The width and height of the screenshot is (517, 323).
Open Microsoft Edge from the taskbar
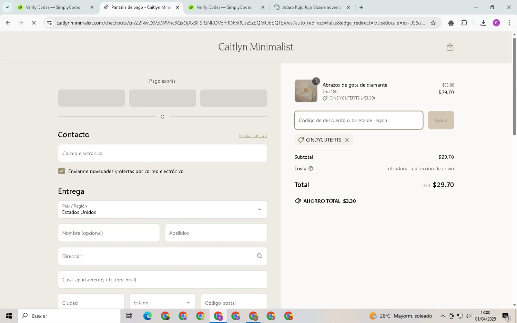pyautogui.click(x=148, y=316)
